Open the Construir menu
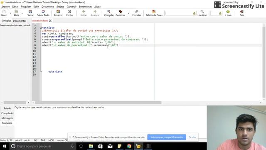 pos(71,7)
